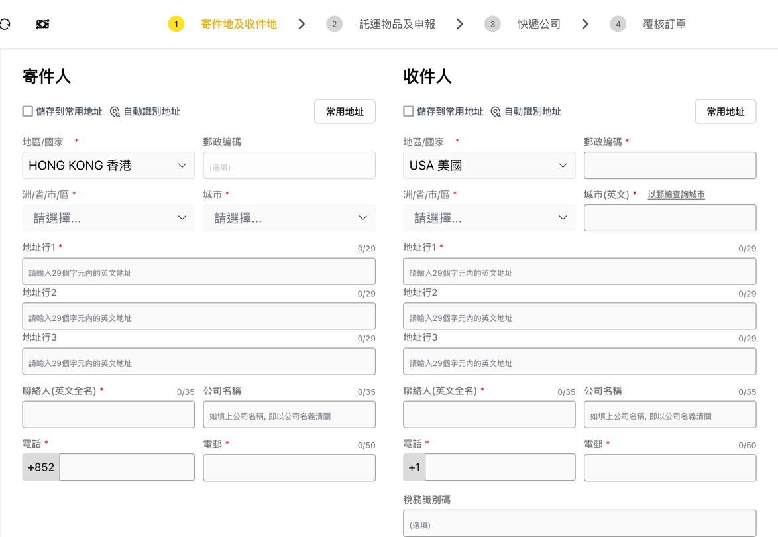Click the step 4 numbered circle
This screenshot has width=778, height=537.
[618, 24]
